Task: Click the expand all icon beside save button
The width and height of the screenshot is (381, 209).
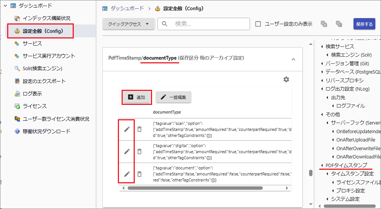Action: coord(339,24)
